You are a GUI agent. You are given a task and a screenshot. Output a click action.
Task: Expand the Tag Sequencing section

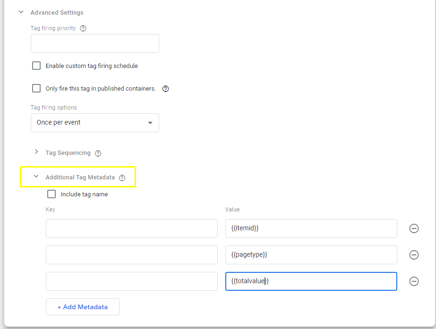36,152
